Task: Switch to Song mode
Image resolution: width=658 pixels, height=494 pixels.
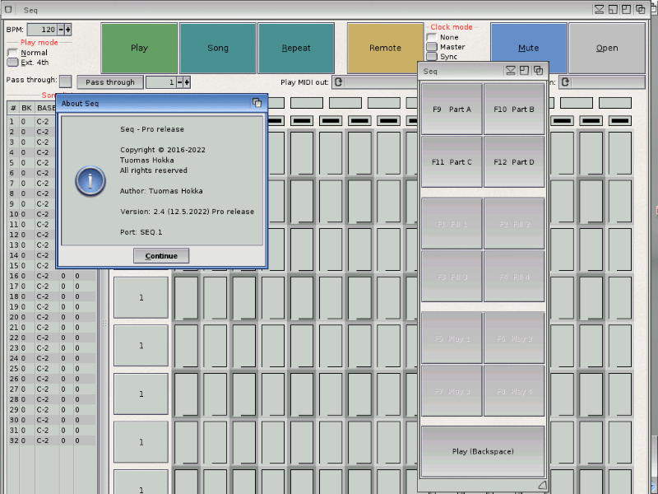Action: tap(218, 49)
